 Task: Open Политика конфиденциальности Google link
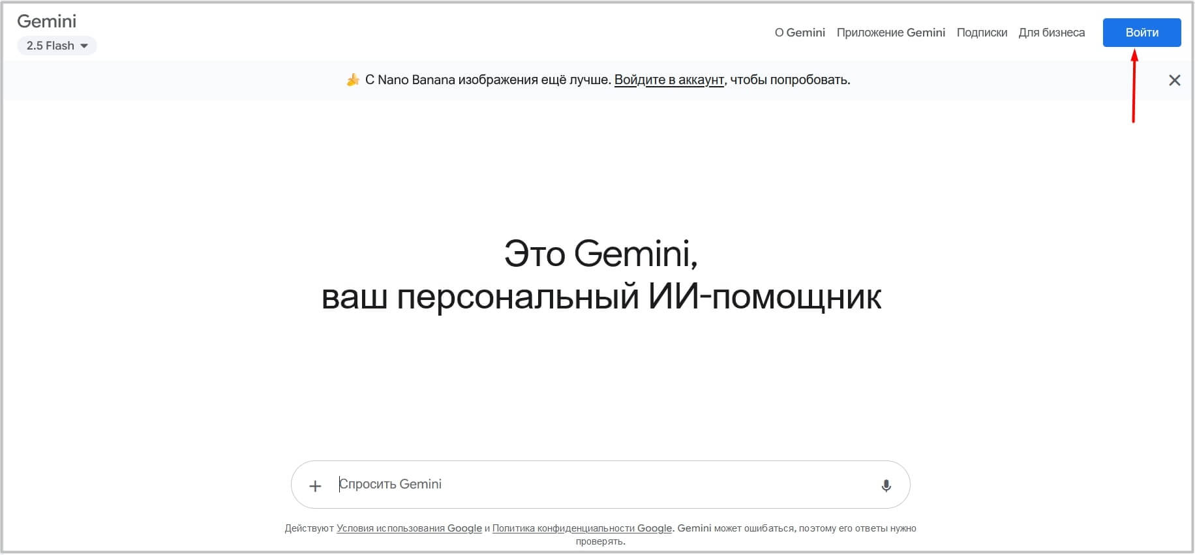pos(582,528)
